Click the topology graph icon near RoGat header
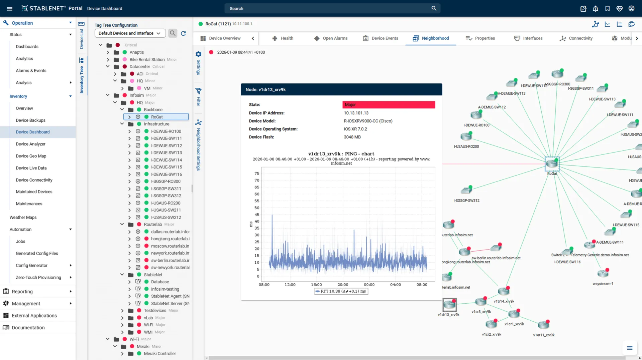 click(596, 24)
